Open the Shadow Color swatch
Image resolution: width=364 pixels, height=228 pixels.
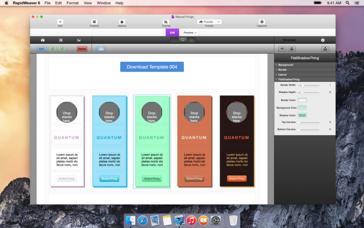[x=302, y=116]
